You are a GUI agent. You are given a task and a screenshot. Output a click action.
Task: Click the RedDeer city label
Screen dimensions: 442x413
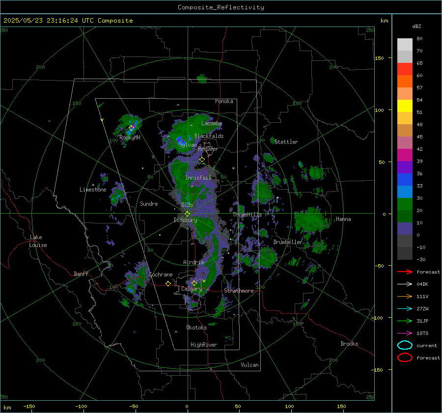208,149
